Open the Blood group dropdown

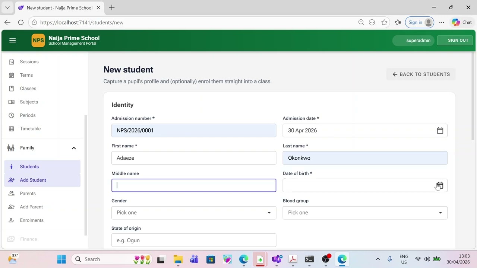[x=365, y=213]
